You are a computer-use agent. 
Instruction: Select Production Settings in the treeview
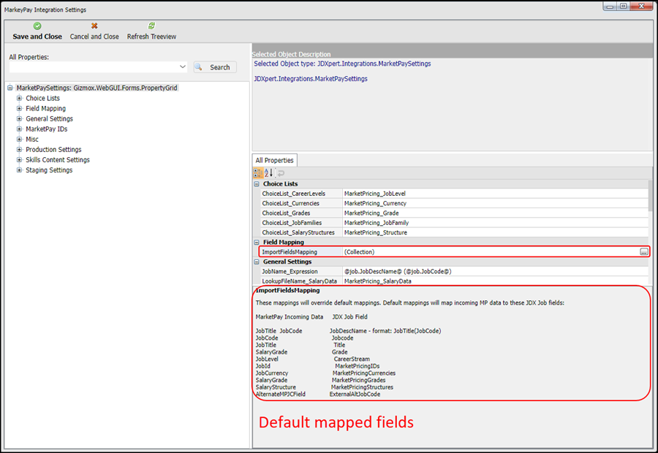[53, 149]
